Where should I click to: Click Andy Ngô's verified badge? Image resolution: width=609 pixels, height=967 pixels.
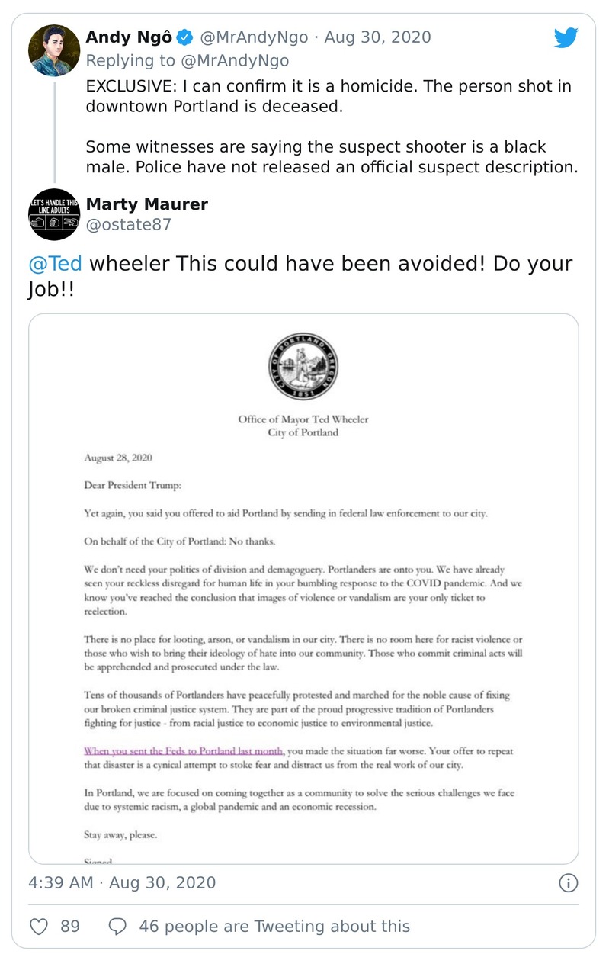(185, 37)
